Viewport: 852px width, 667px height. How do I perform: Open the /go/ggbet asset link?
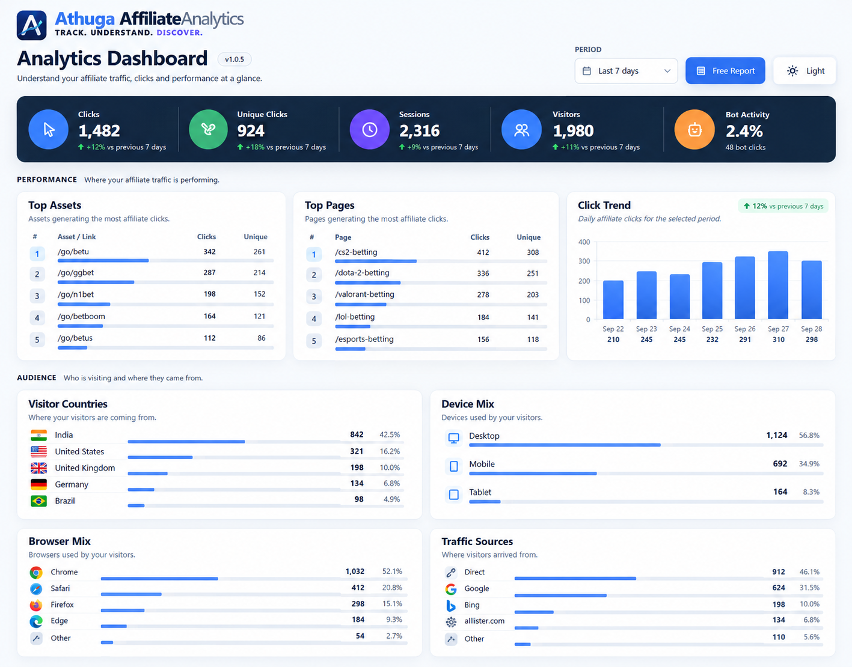point(76,273)
